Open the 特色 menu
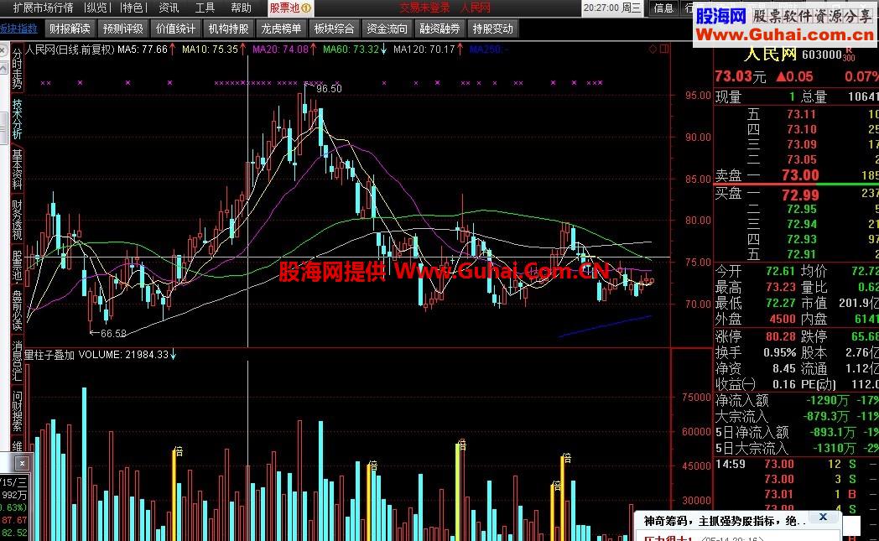This screenshot has width=879, height=541. pyautogui.click(x=133, y=8)
